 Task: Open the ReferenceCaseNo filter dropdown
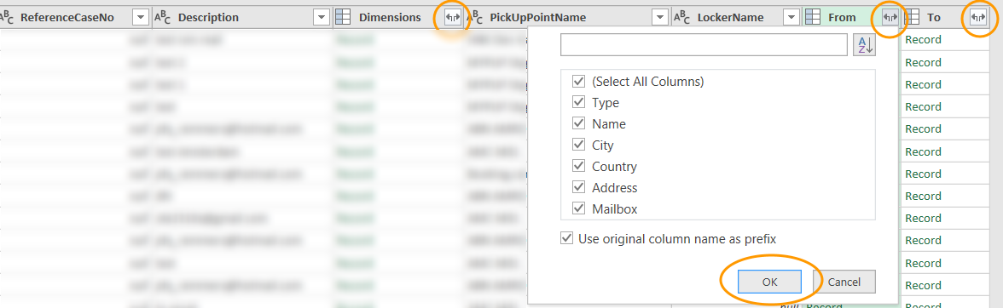point(140,18)
